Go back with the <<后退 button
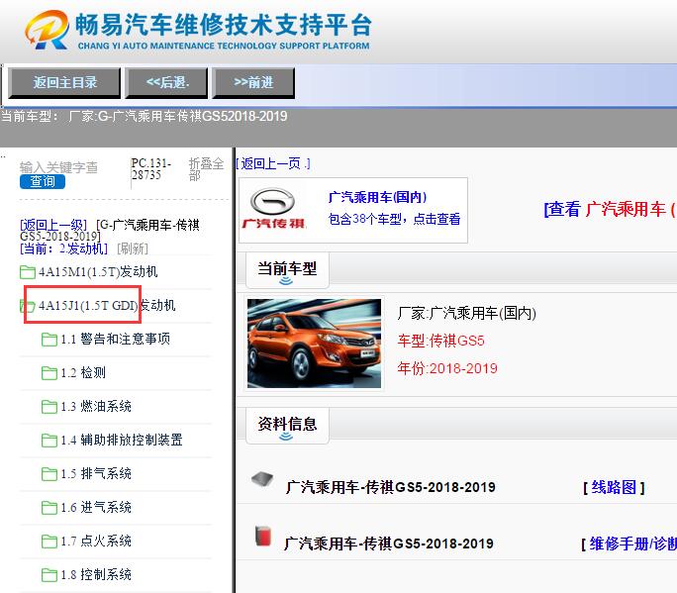Viewport: 677px width, 593px height. tap(166, 82)
